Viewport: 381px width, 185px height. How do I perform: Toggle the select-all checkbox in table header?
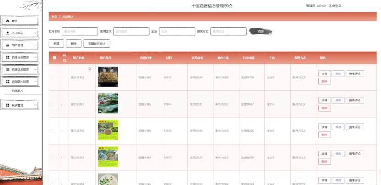click(54, 58)
